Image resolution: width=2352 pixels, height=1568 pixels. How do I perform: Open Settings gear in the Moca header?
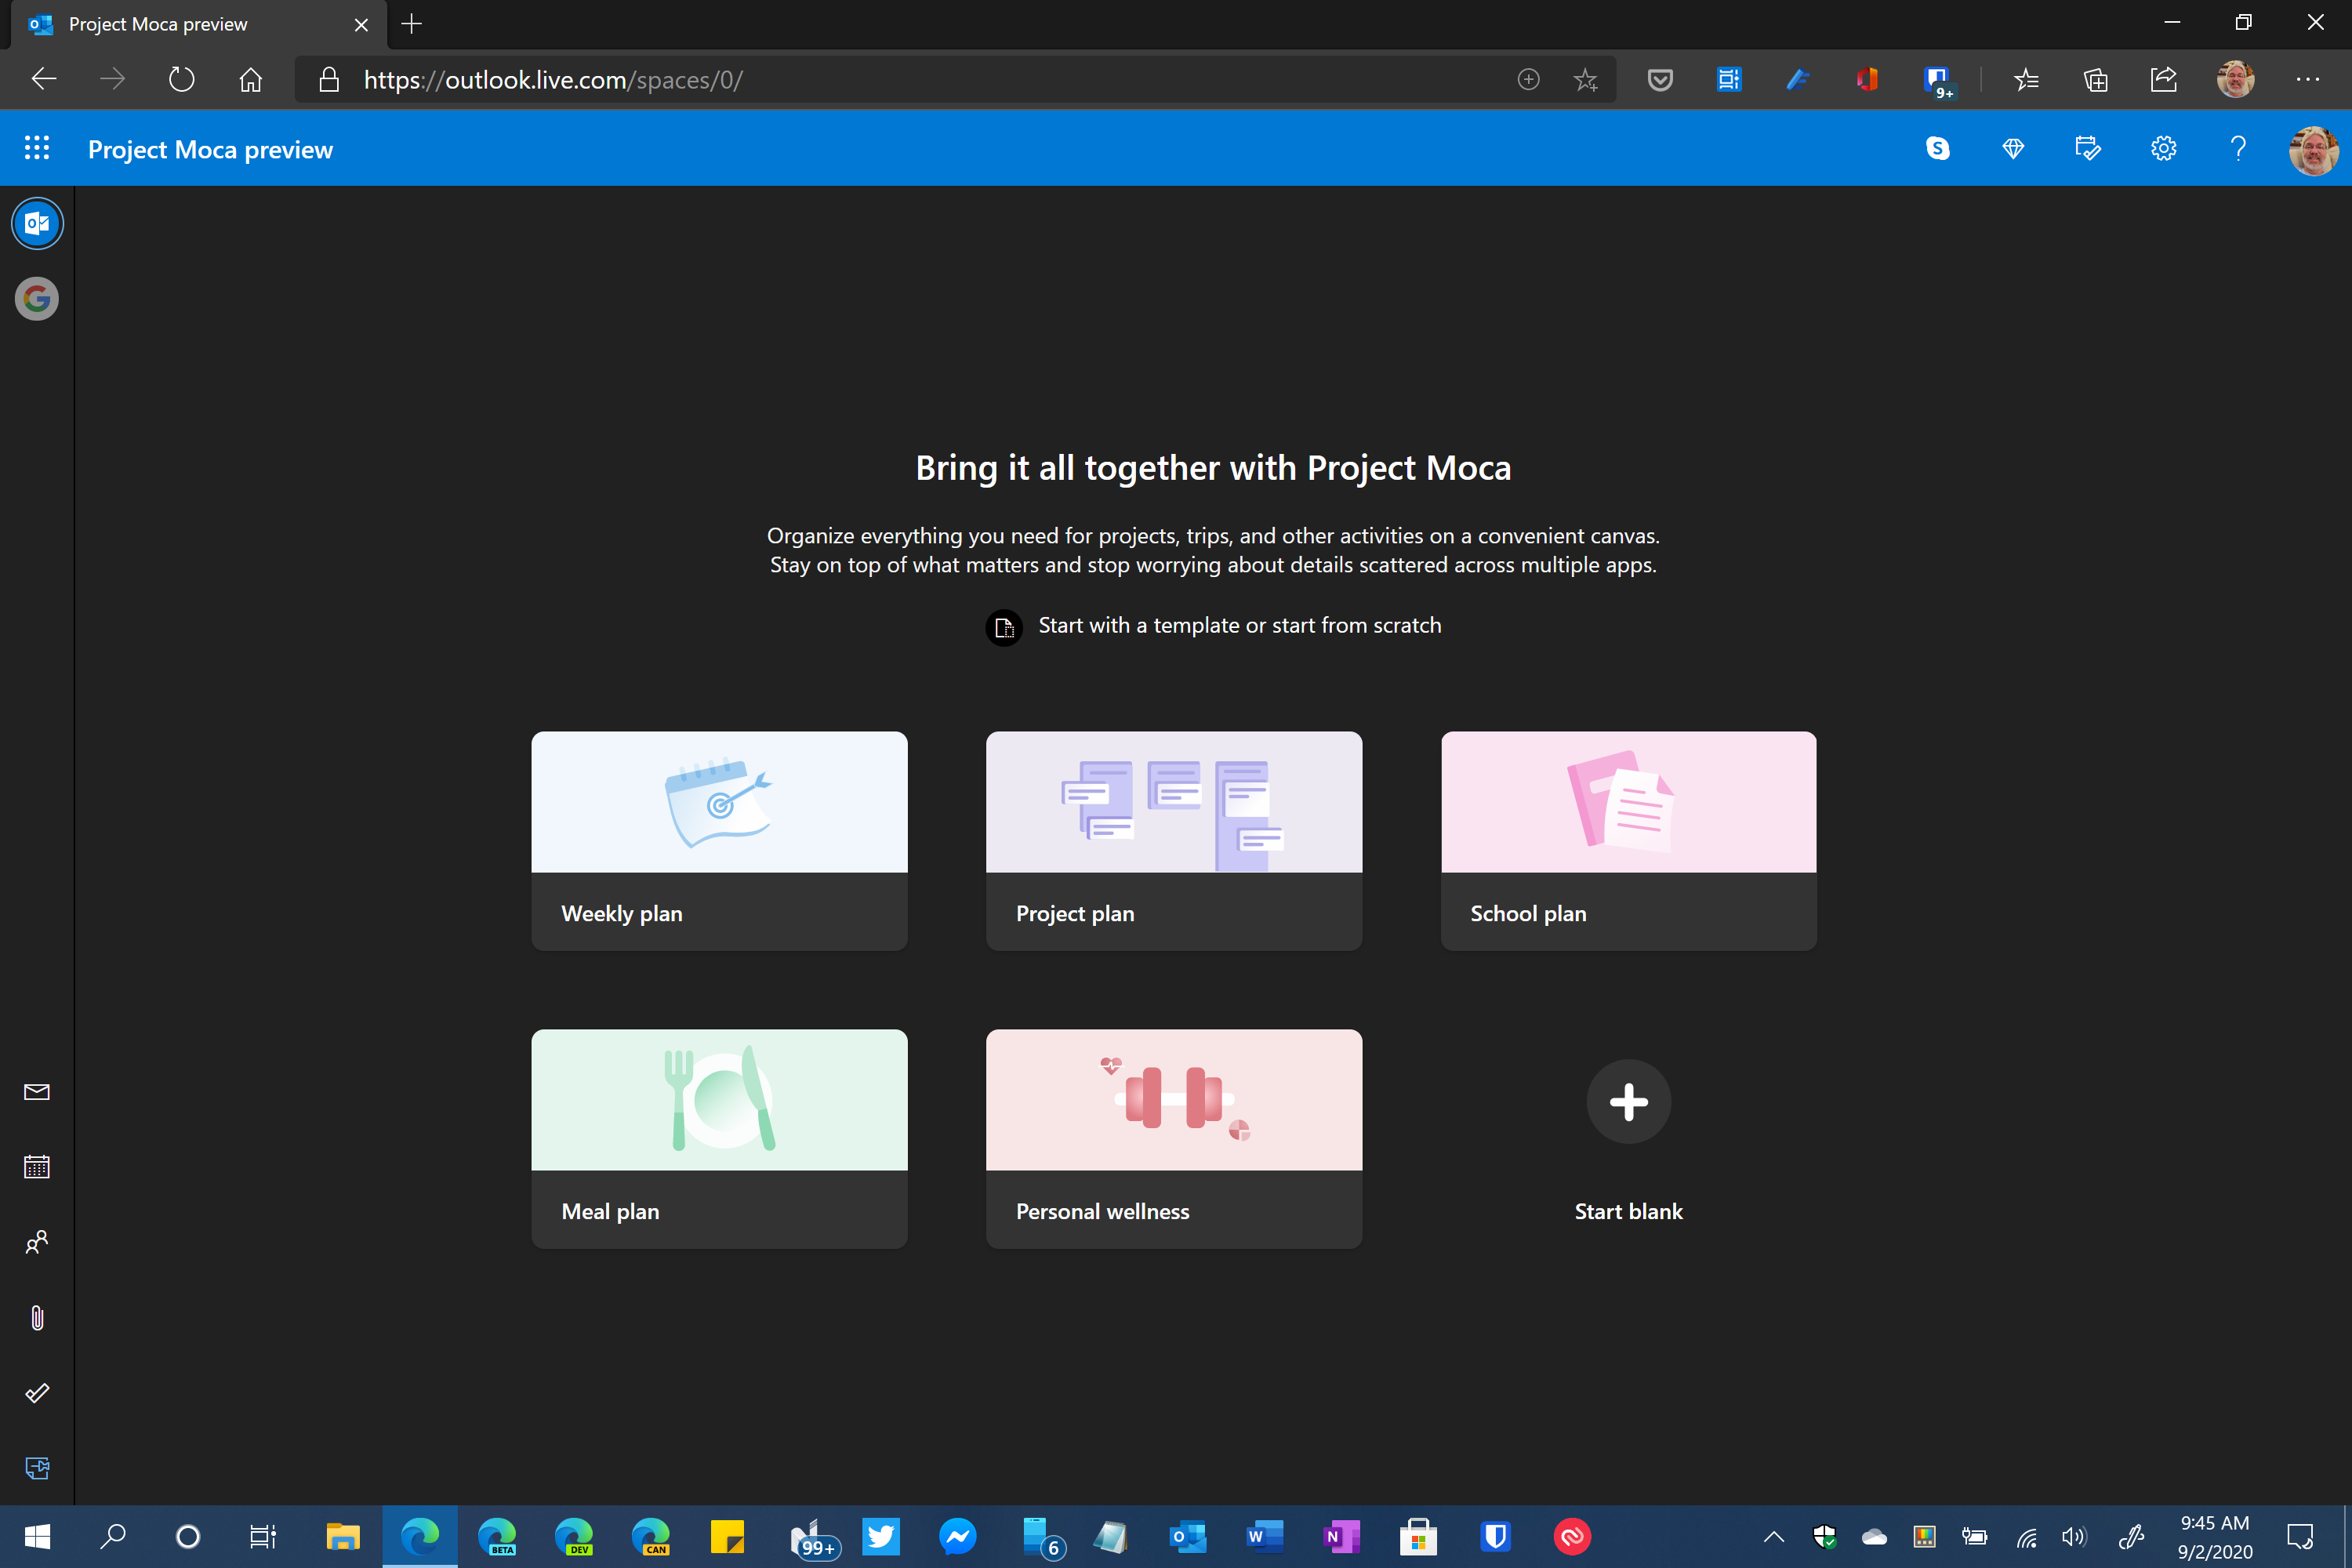(2163, 148)
